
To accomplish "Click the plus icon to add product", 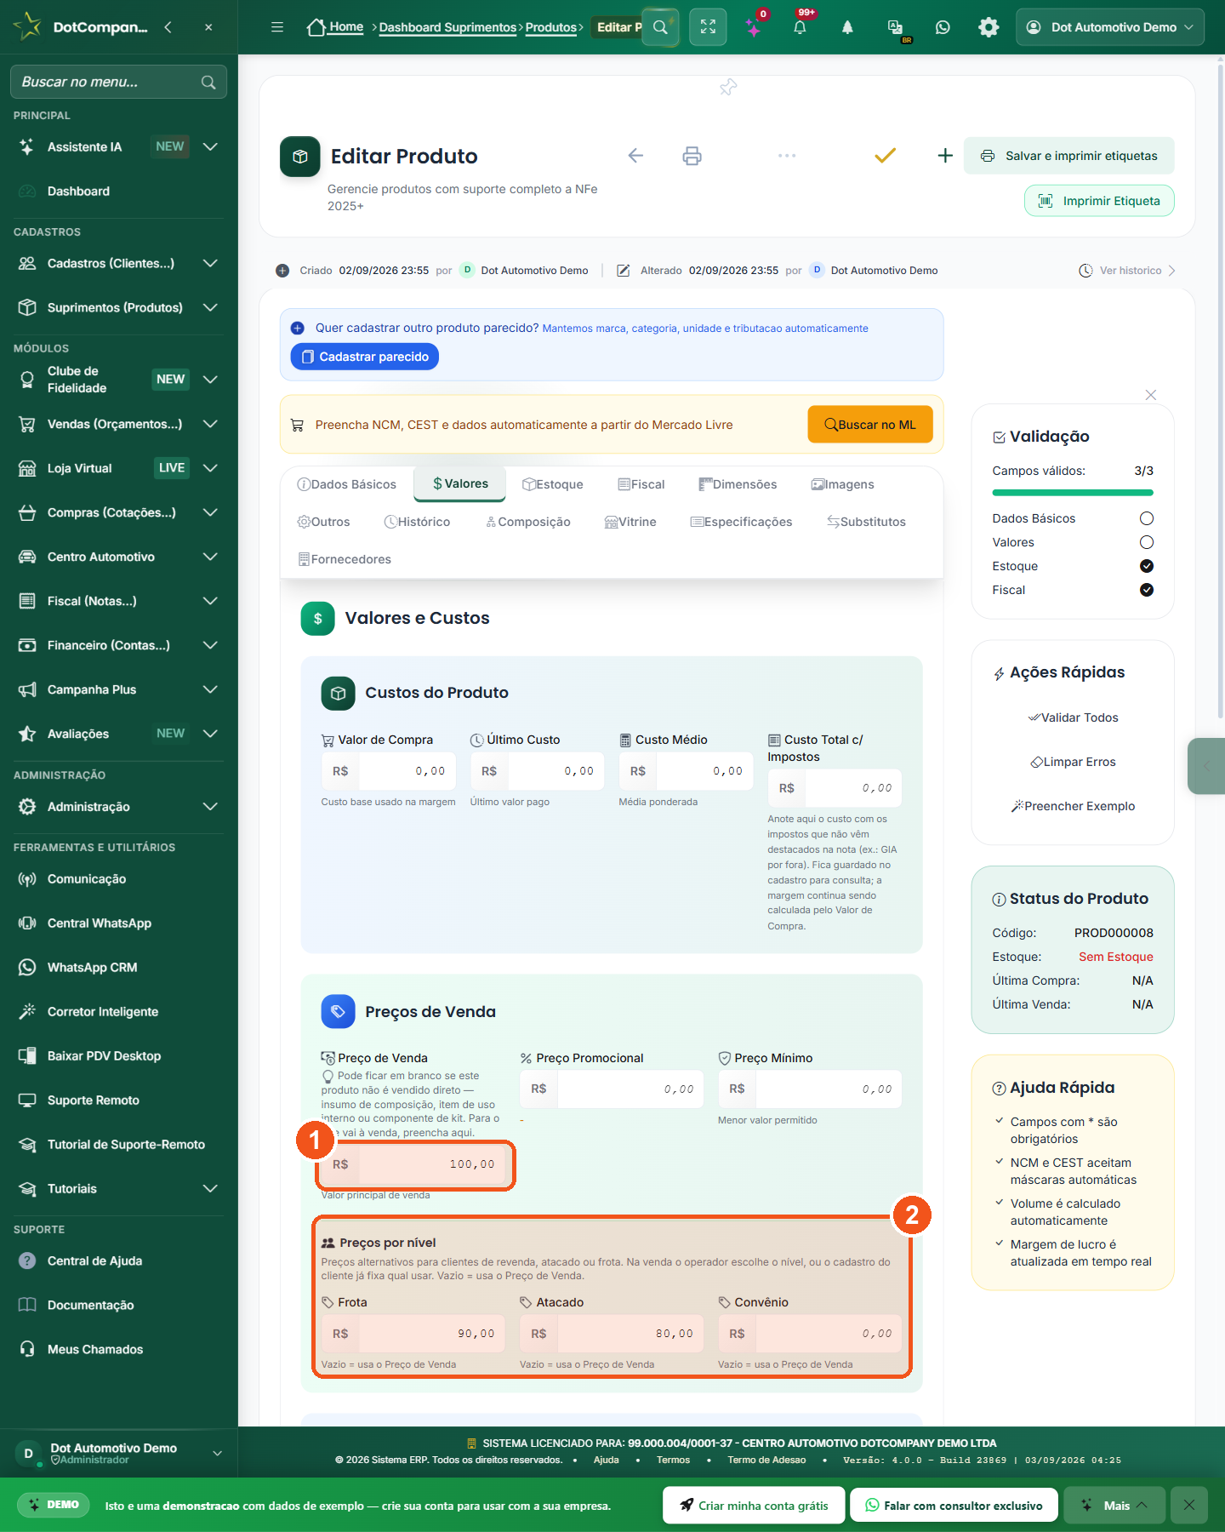I will 945,156.
